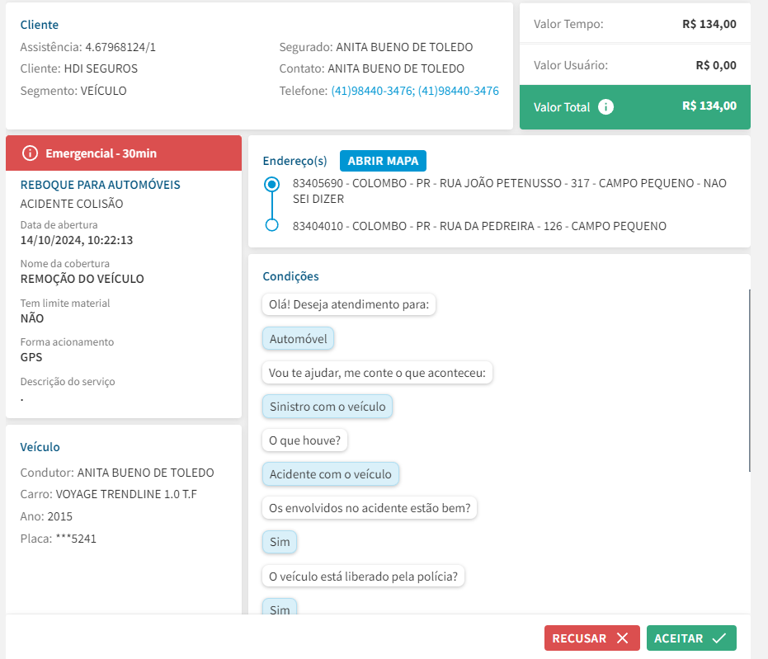The height and width of the screenshot is (659, 768).
Task: Click the vehicle year Ano: 2015
Action: pos(46,516)
